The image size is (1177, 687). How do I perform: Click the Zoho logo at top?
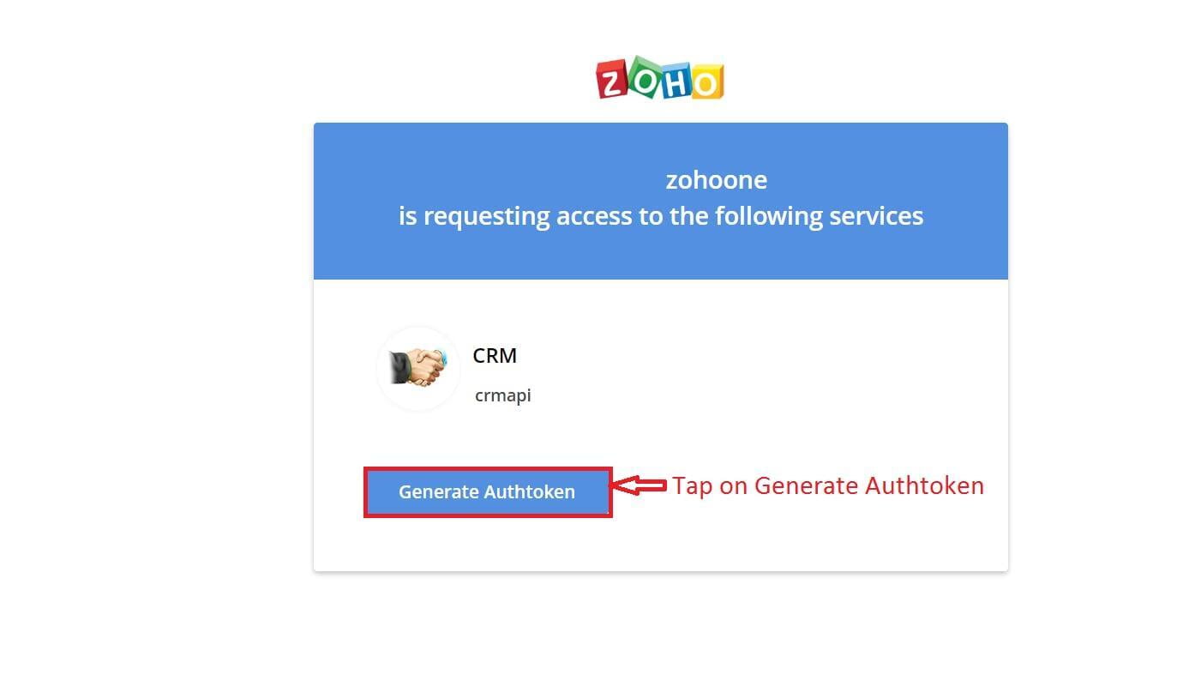point(660,78)
